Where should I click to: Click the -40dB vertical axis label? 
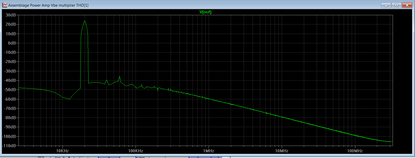click(x=10, y=80)
